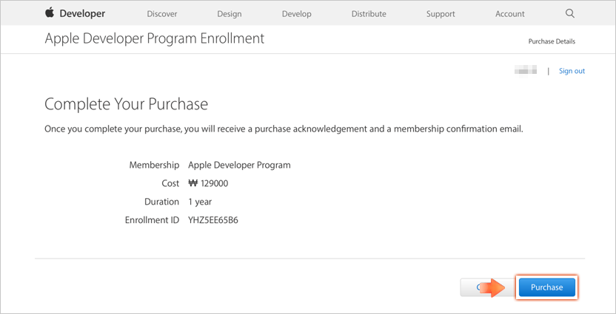Open the Design menu

click(230, 14)
